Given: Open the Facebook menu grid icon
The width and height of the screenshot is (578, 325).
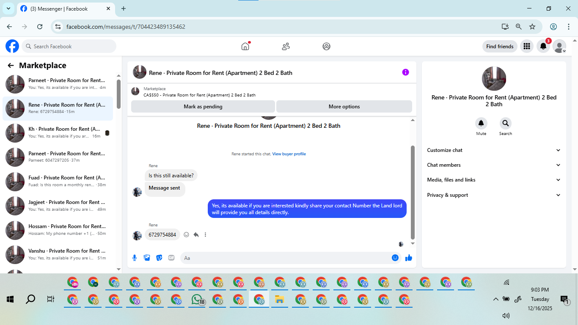Looking at the screenshot, I should coord(526,47).
